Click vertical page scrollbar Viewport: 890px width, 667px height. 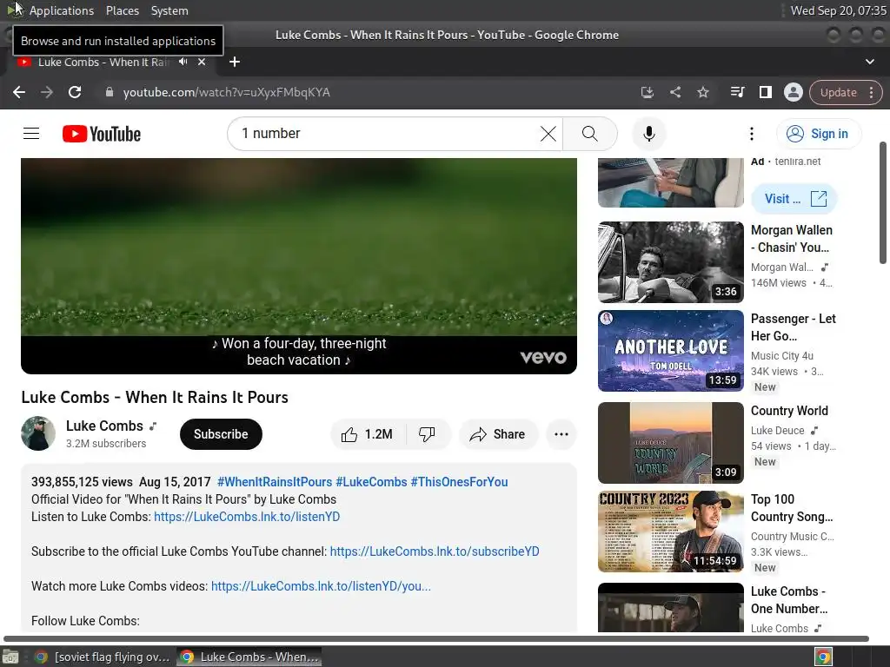883,203
